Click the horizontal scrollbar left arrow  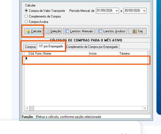tap(27, 108)
